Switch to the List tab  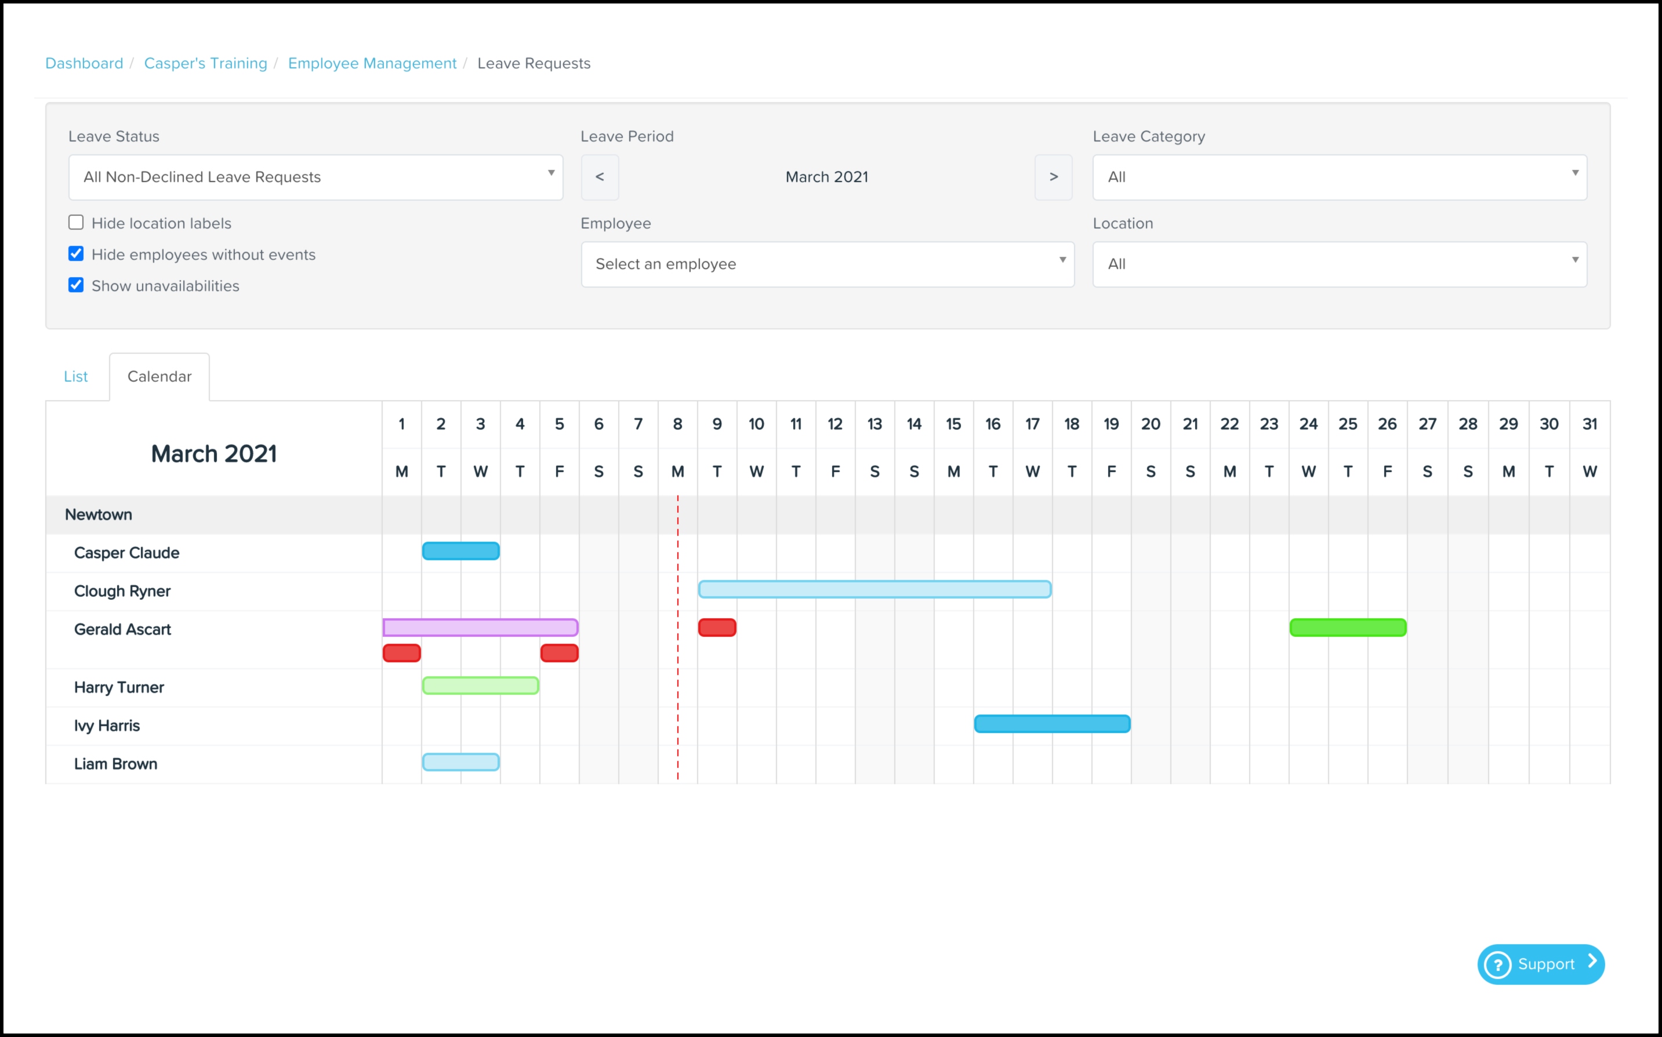click(x=75, y=376)
